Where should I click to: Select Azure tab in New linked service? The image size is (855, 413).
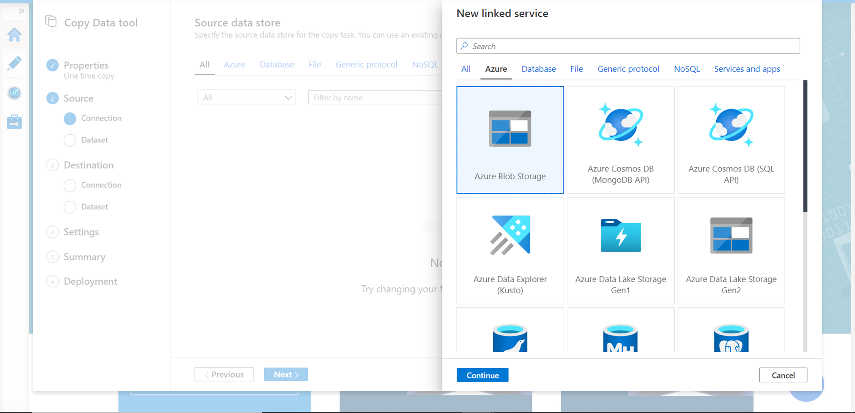click(x=496, y=69)
